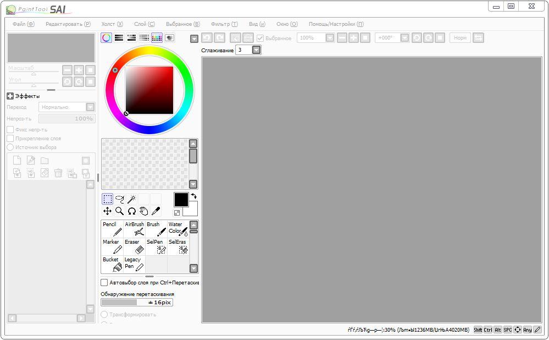549x340 pixels.
Task: Expand the Эффекты section
Action: pyautogui.click(x=10, y=96)
